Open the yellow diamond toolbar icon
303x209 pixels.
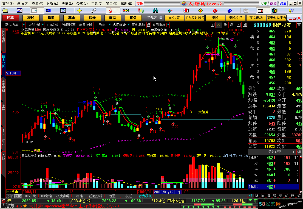pyautogui.click(x=200, y=10)
